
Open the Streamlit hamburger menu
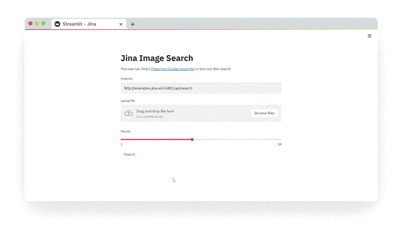coord(369,36)
